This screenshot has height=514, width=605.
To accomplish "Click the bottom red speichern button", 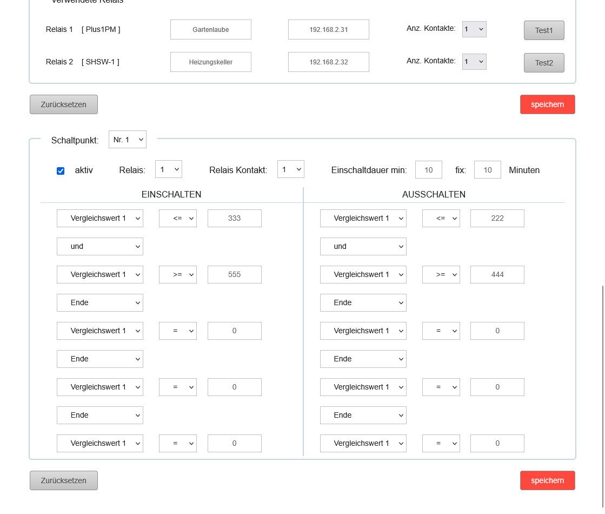I will tap(547, 480).
